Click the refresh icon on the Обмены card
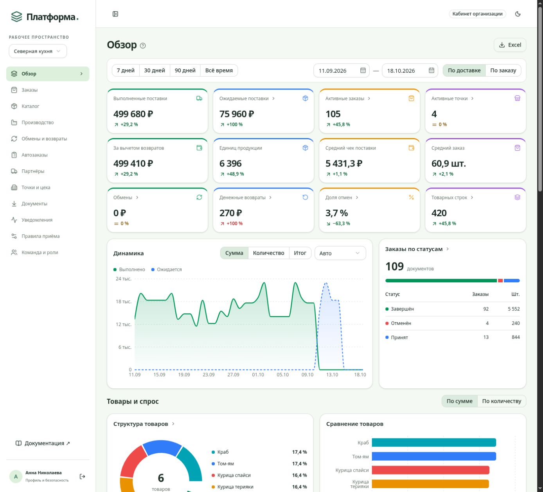 point(199,198)
